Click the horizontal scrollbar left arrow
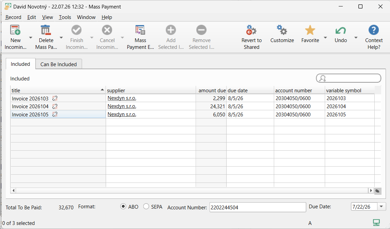This screenshot has height=229, width=390. [x=14, y=191]
